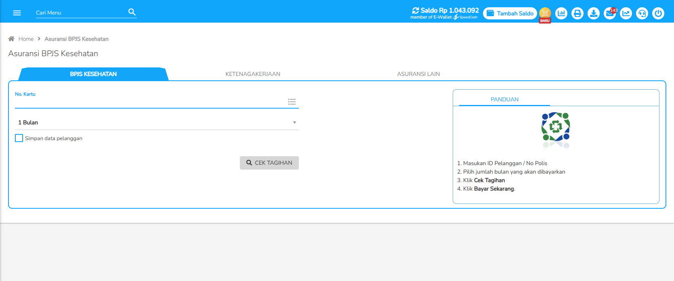Switch to the ASURANSI LAIN tab
Screen dimensions: 674x281
pyautogui.click(x=418, y=74)
